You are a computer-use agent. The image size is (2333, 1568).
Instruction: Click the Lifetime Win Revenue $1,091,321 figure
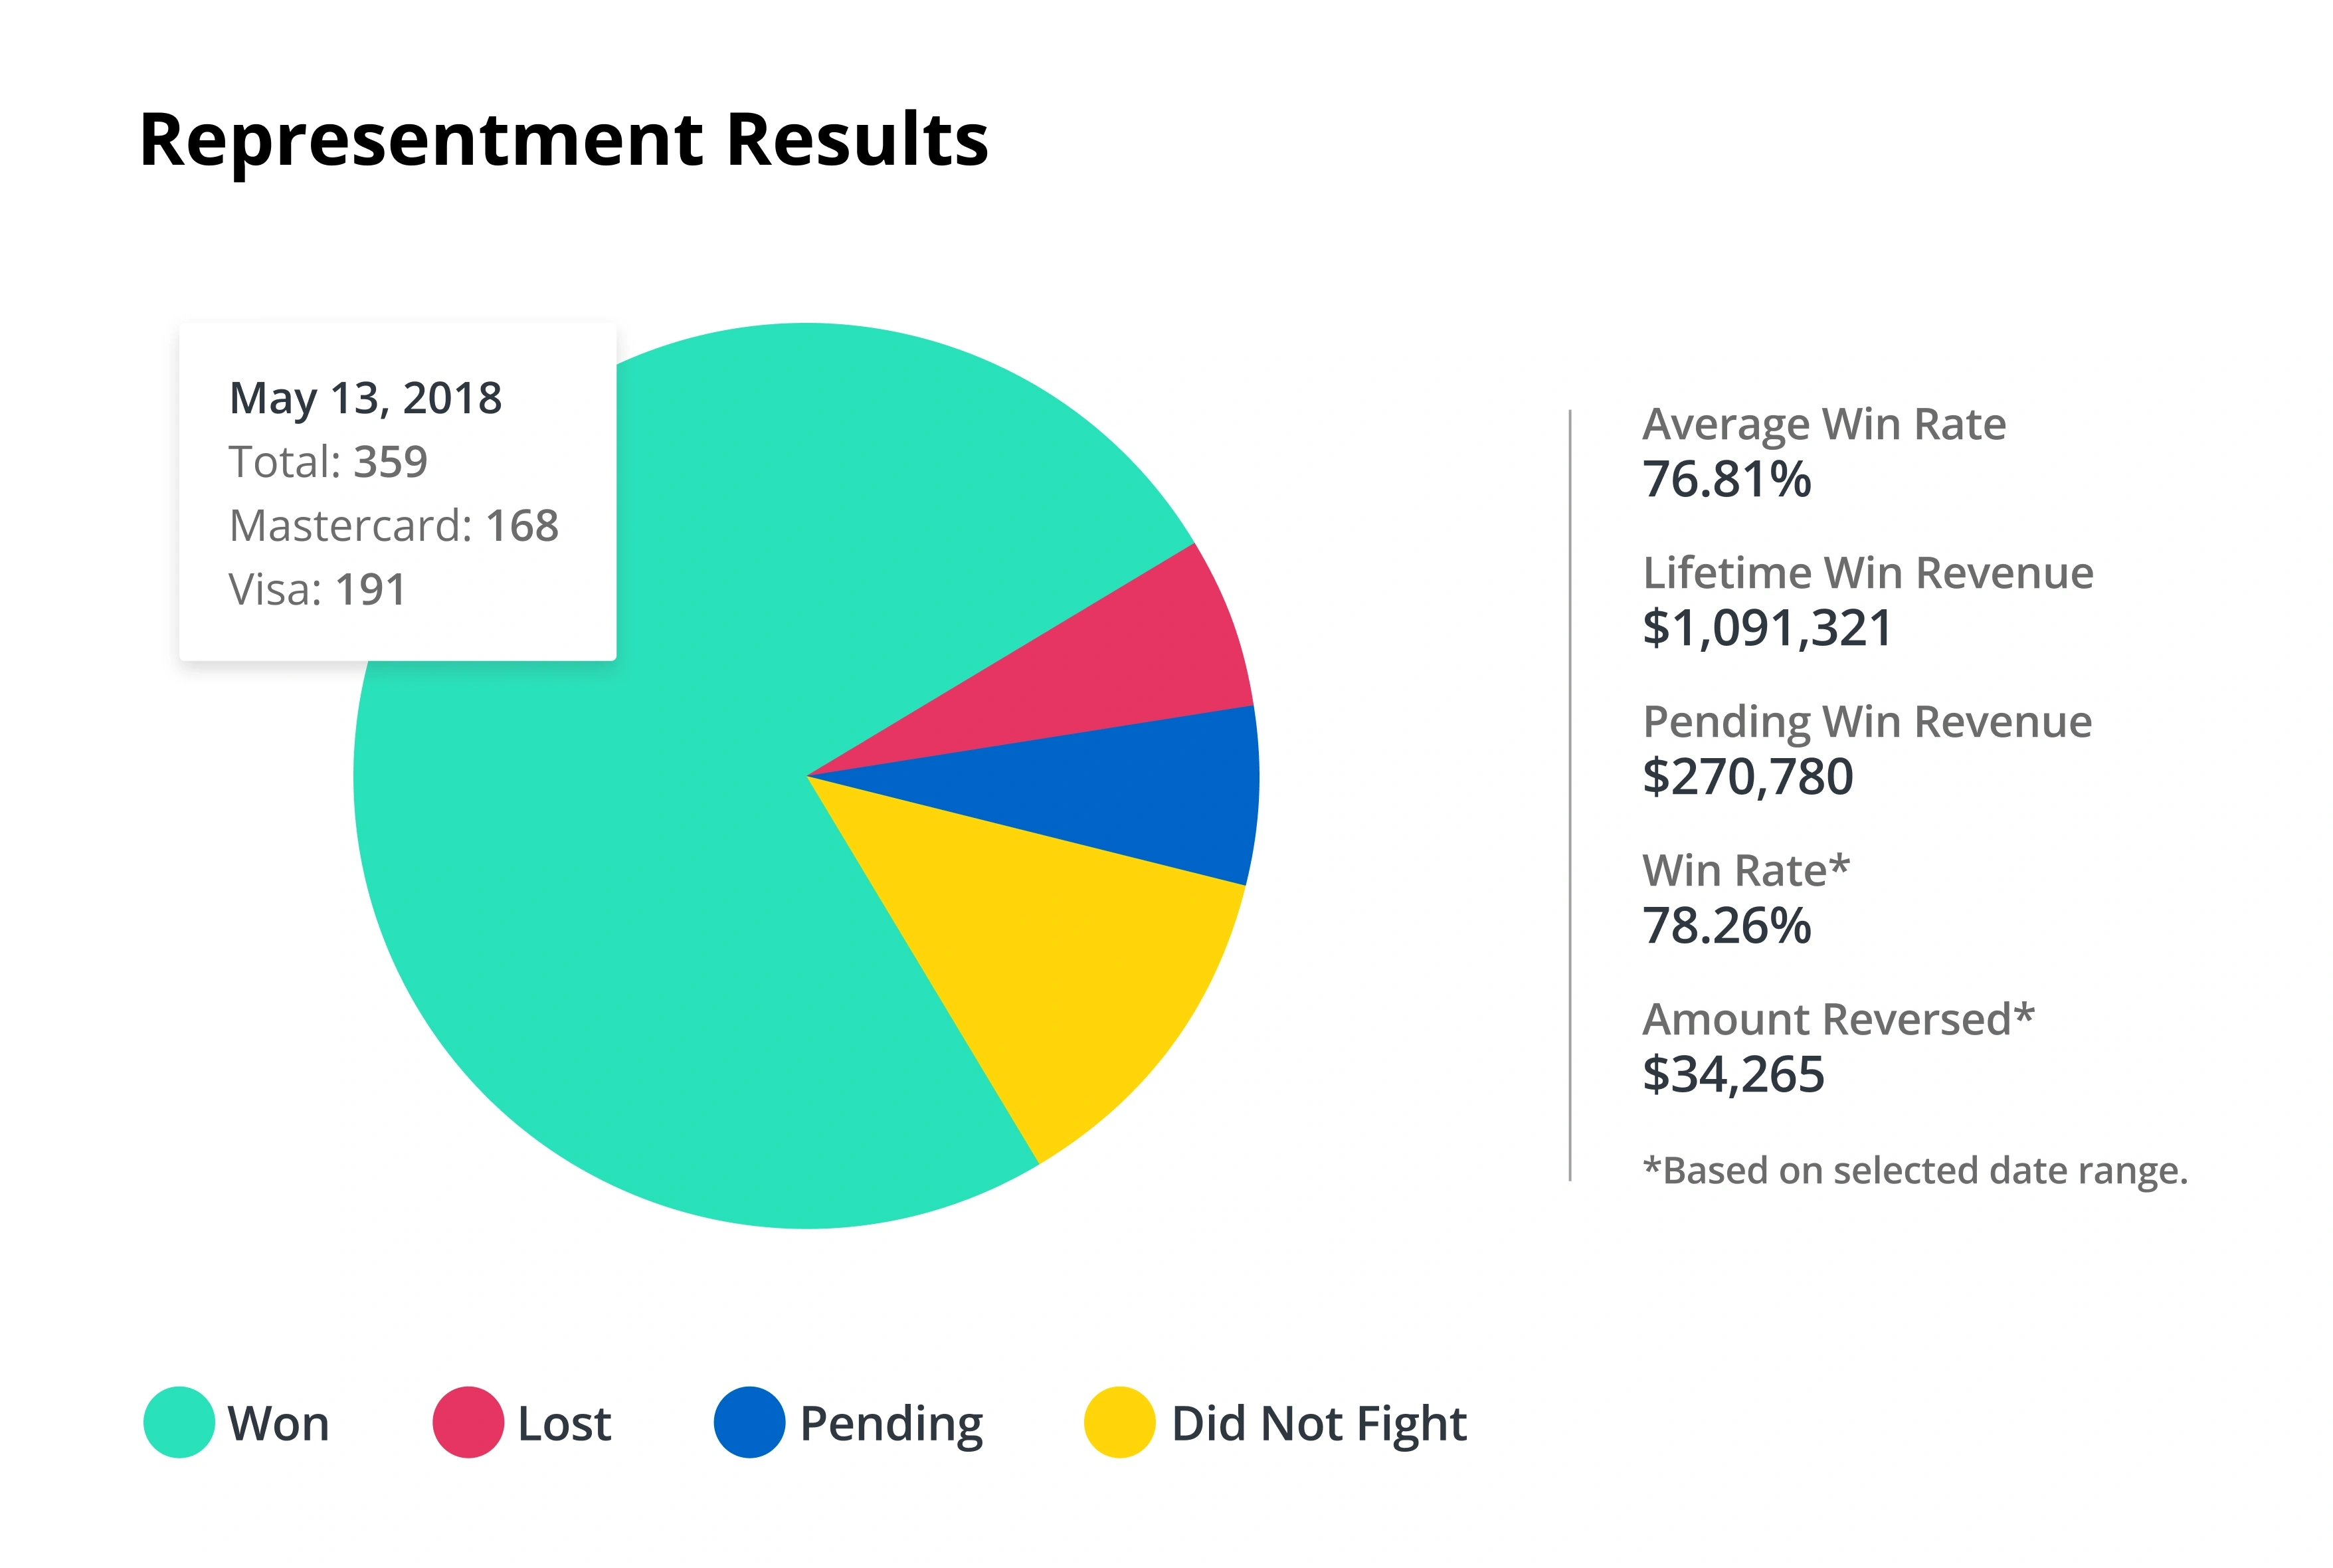click(1767, 628)
